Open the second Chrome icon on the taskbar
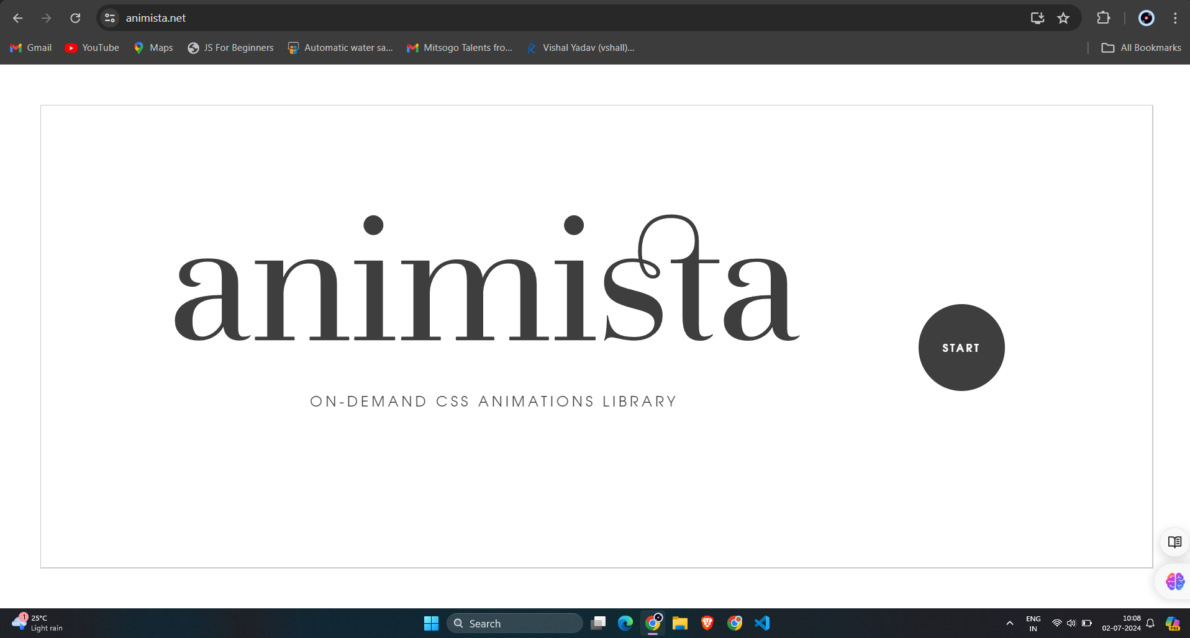This screenshot has height=638, width=1190. click(x=735, y=623)
